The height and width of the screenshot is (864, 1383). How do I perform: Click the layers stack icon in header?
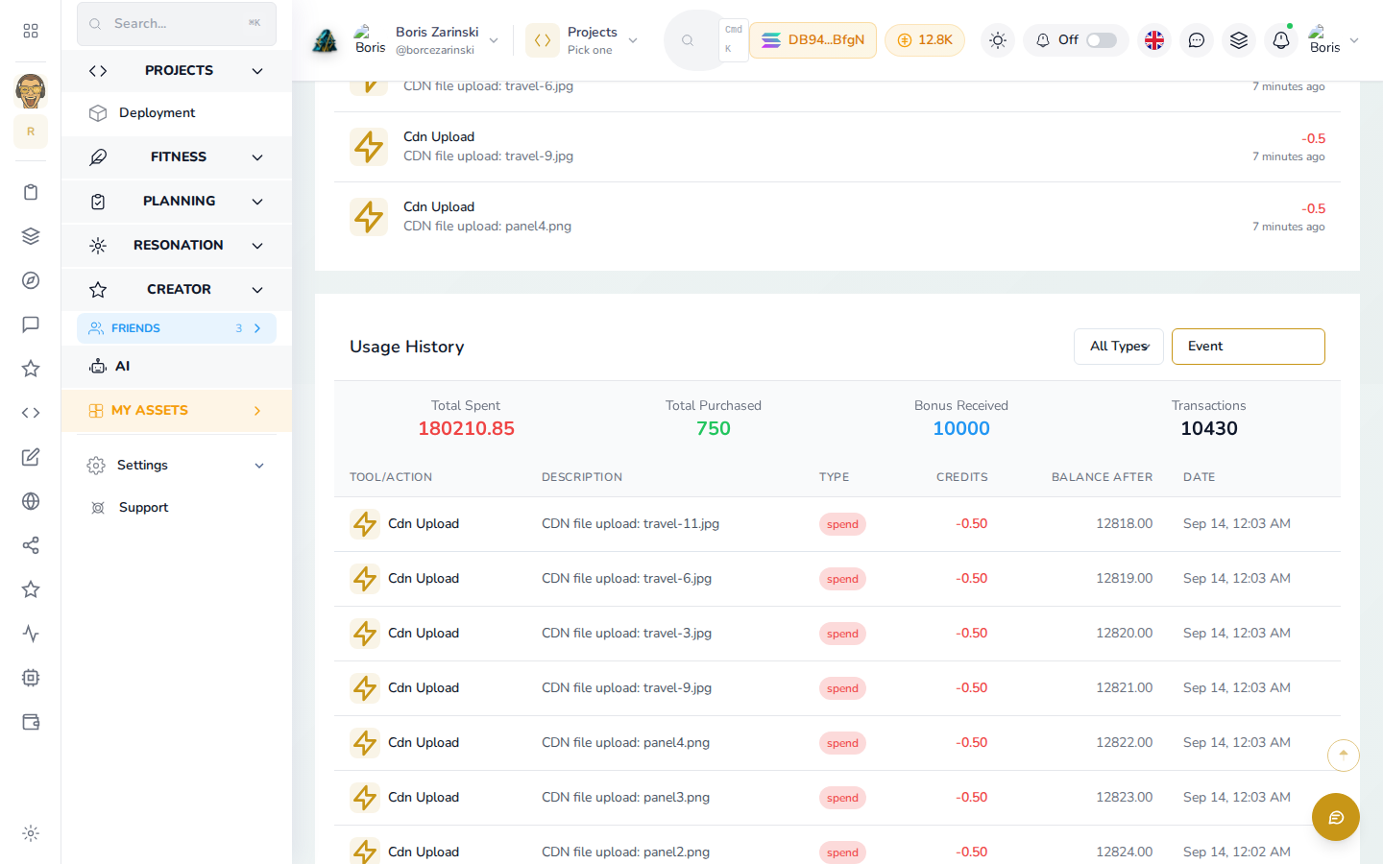1239,40
